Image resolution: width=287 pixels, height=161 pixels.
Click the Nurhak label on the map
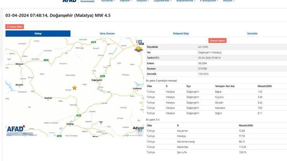pos(48,98)
